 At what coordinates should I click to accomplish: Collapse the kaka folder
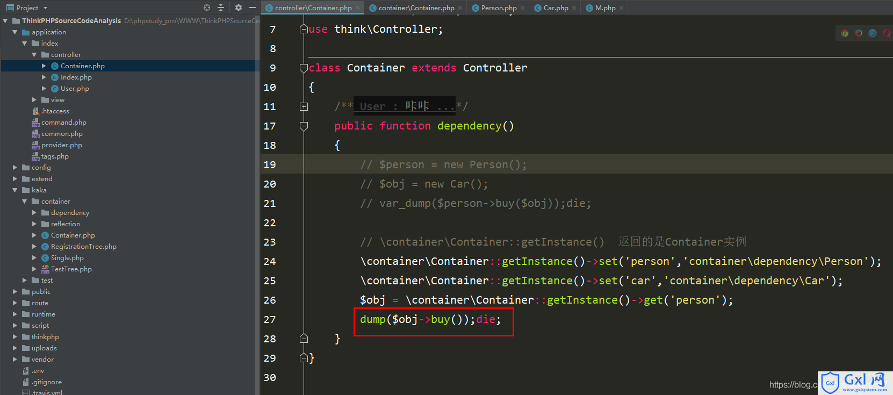point(15,190)
